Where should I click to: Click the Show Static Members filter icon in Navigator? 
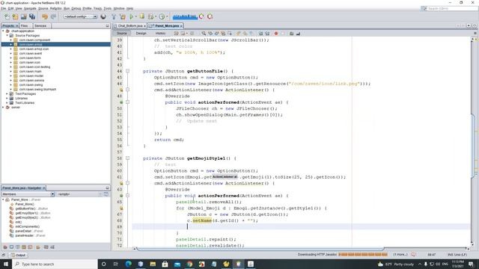17,247
